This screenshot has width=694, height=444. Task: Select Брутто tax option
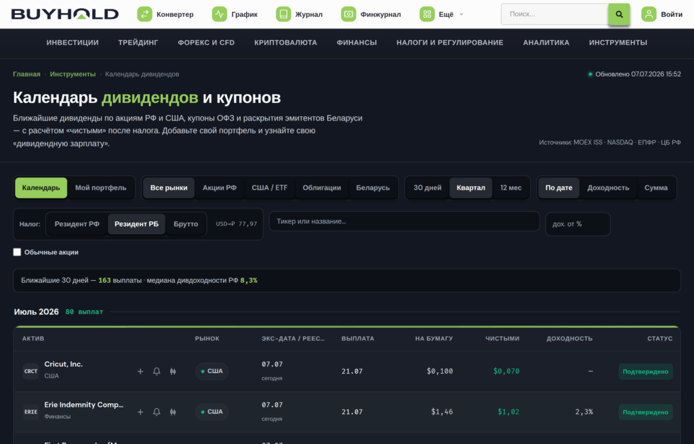186,224
